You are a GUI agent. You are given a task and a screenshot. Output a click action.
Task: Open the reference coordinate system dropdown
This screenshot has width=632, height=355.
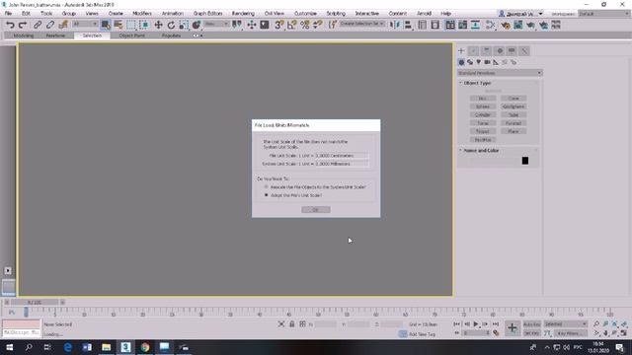coord(217,24)
